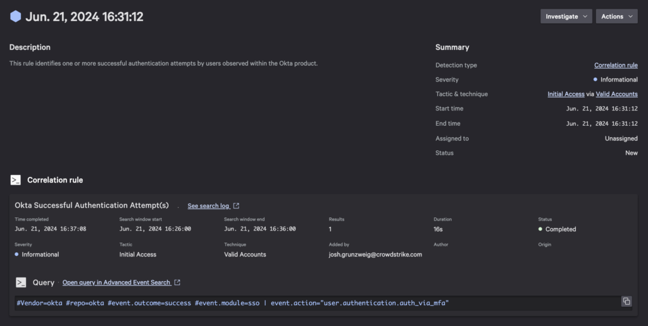The image size is (648, 326).
Task: Select the title Jun. 21, 2024 16:31:12
Action: [x=84, y=16]
